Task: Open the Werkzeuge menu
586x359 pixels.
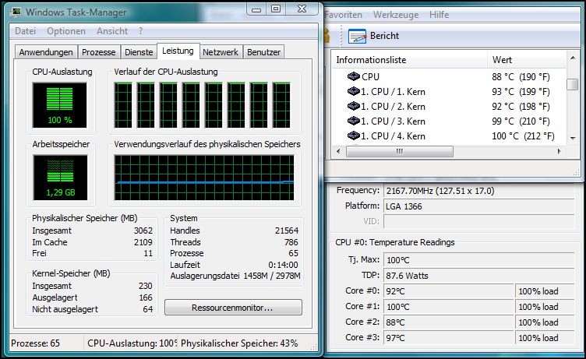Action: tap(396, 15)
